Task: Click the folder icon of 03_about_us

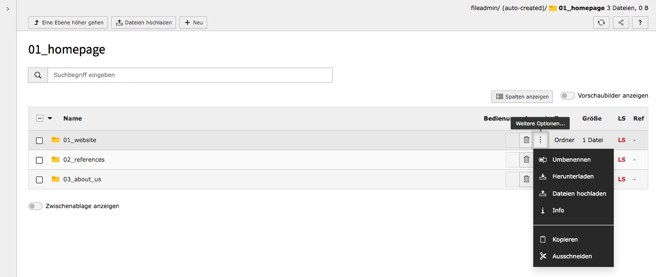Action: point(55,179)
